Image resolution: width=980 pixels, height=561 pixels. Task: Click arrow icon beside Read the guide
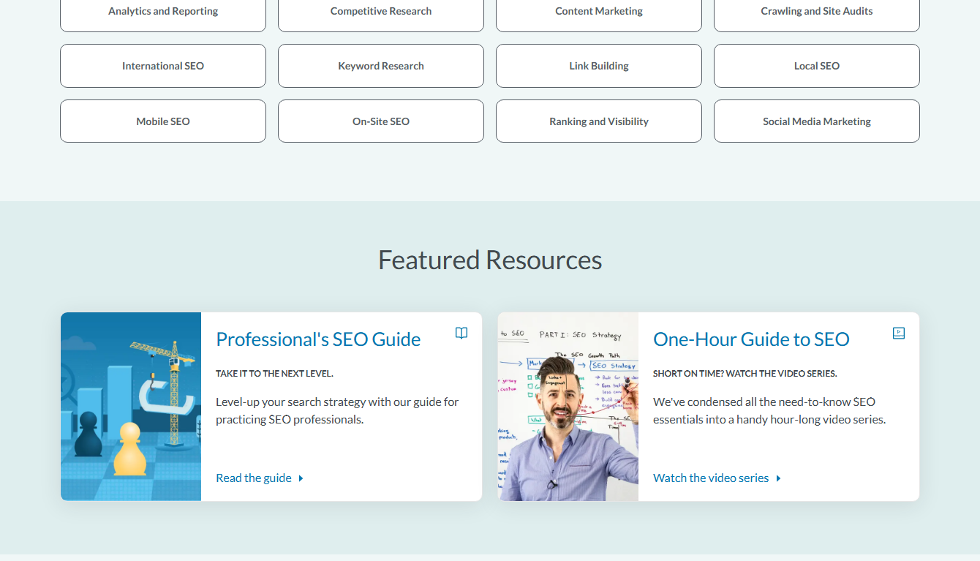click(301, 478)
